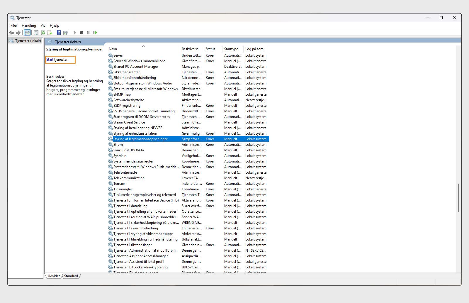Click the gear icon next to SSDP-registrering
The width and height of the screenshot is (469, 303).
pos(111,105)
